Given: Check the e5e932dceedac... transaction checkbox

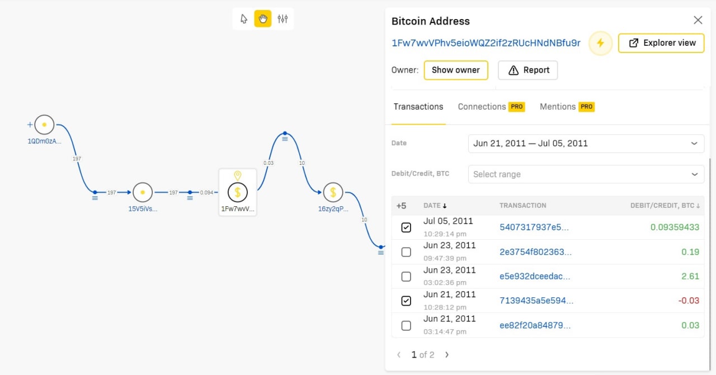Looking at the screenshot, I should coord(406,277).
